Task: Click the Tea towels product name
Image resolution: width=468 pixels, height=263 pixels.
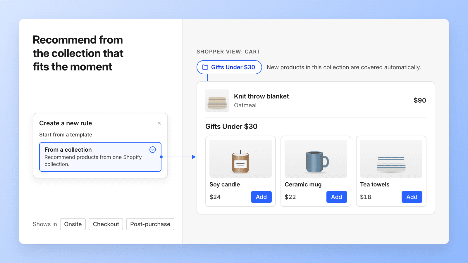Action: click(x=375, y=184)
